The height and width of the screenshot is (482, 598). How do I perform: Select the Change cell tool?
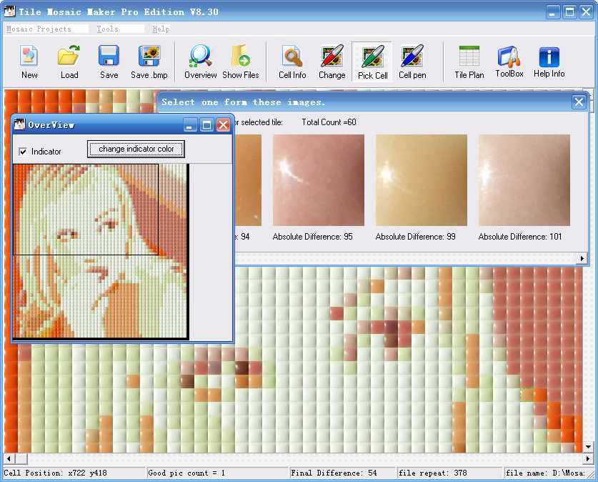click(x=332, y=57)
